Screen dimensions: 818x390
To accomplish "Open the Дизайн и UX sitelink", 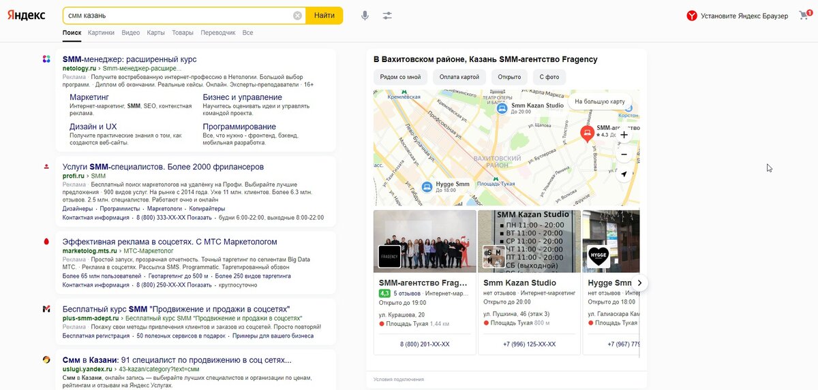I will coord(93,127).
